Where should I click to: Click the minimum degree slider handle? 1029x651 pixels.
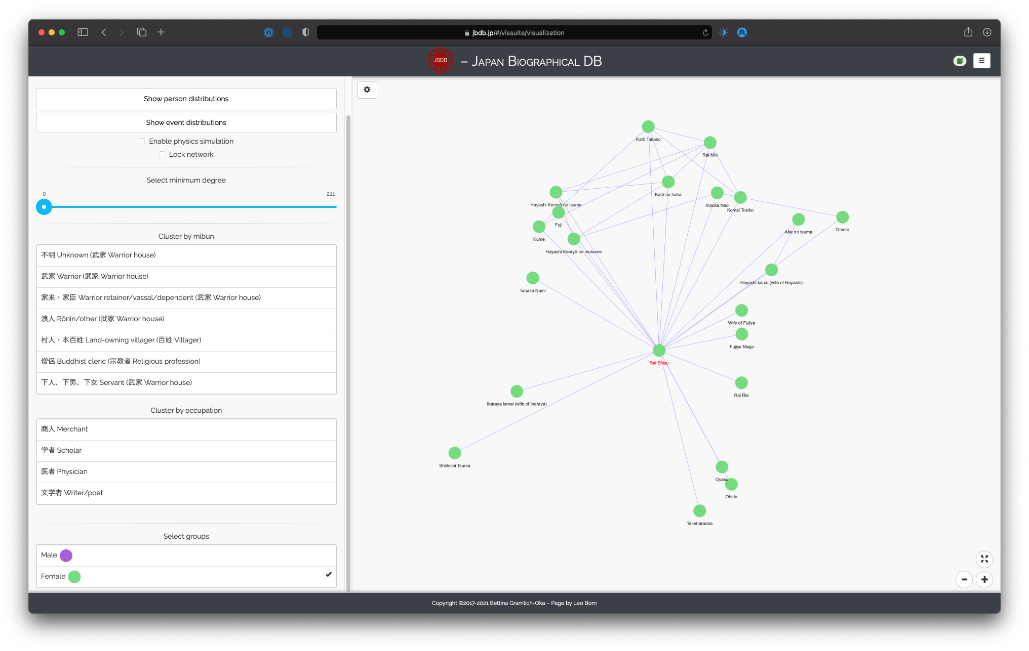tap(44, 207)
